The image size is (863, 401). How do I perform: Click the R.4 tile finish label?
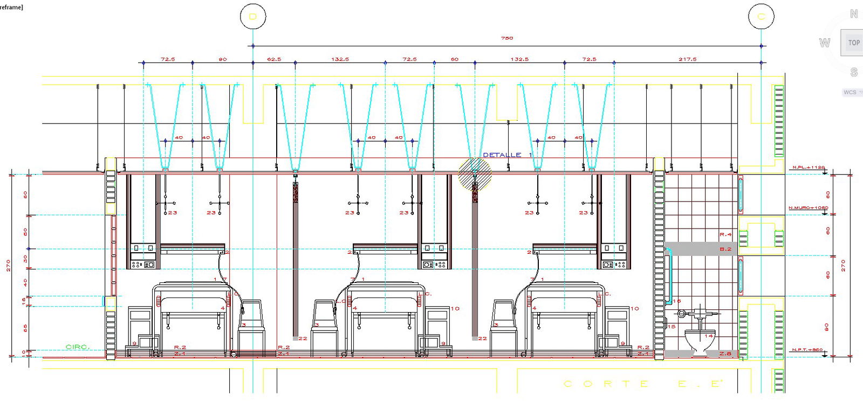point(725,234)
